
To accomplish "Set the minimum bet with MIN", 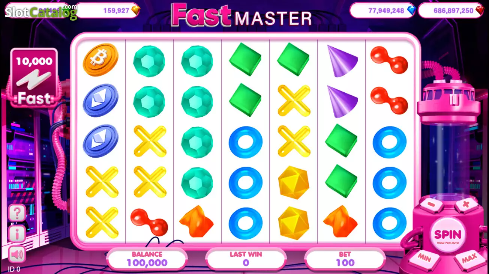I will click(x=424, y=258).
